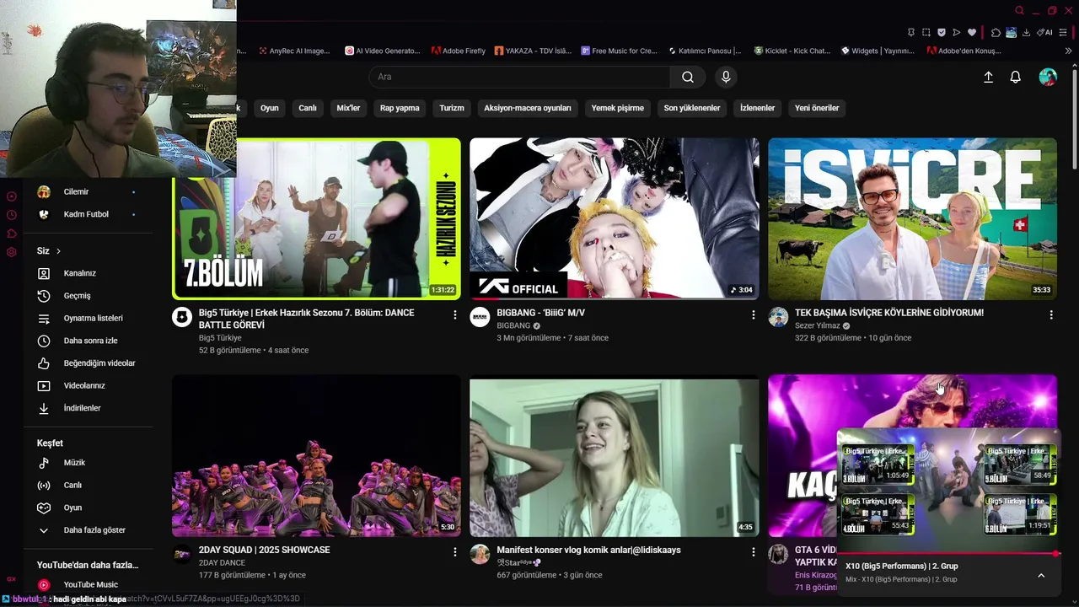Open 6.BÖLÜM suggested video in mini player
The width and height of the screenshot is (1079, 607).
1020,514
